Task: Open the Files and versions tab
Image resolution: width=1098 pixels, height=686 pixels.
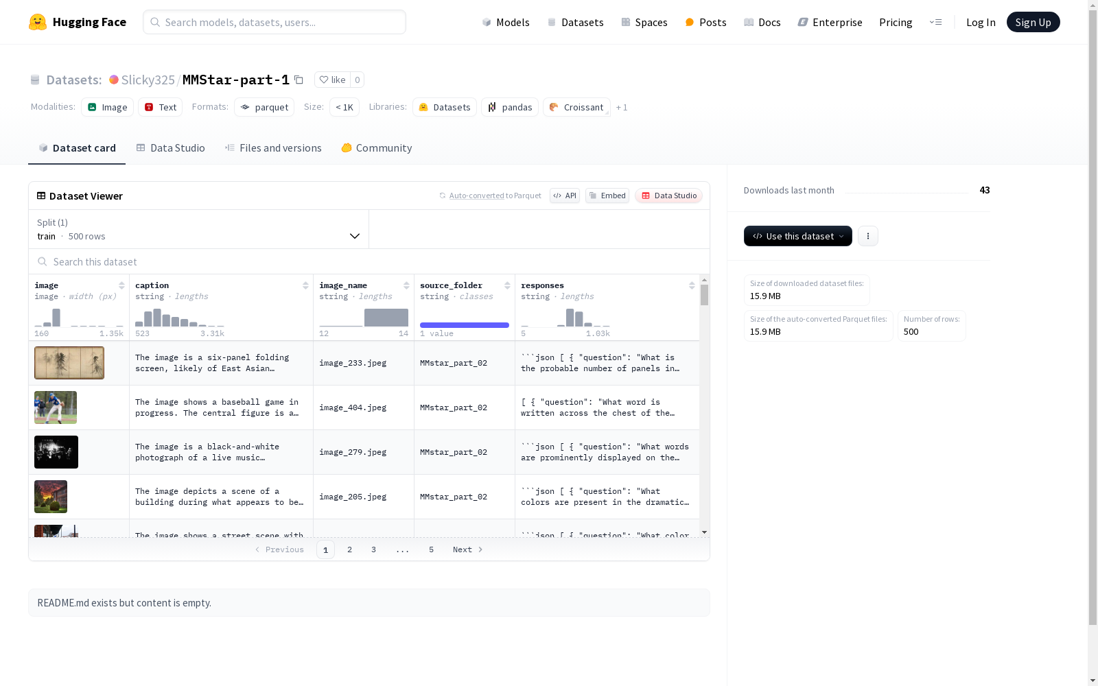Action: [273, 148]
